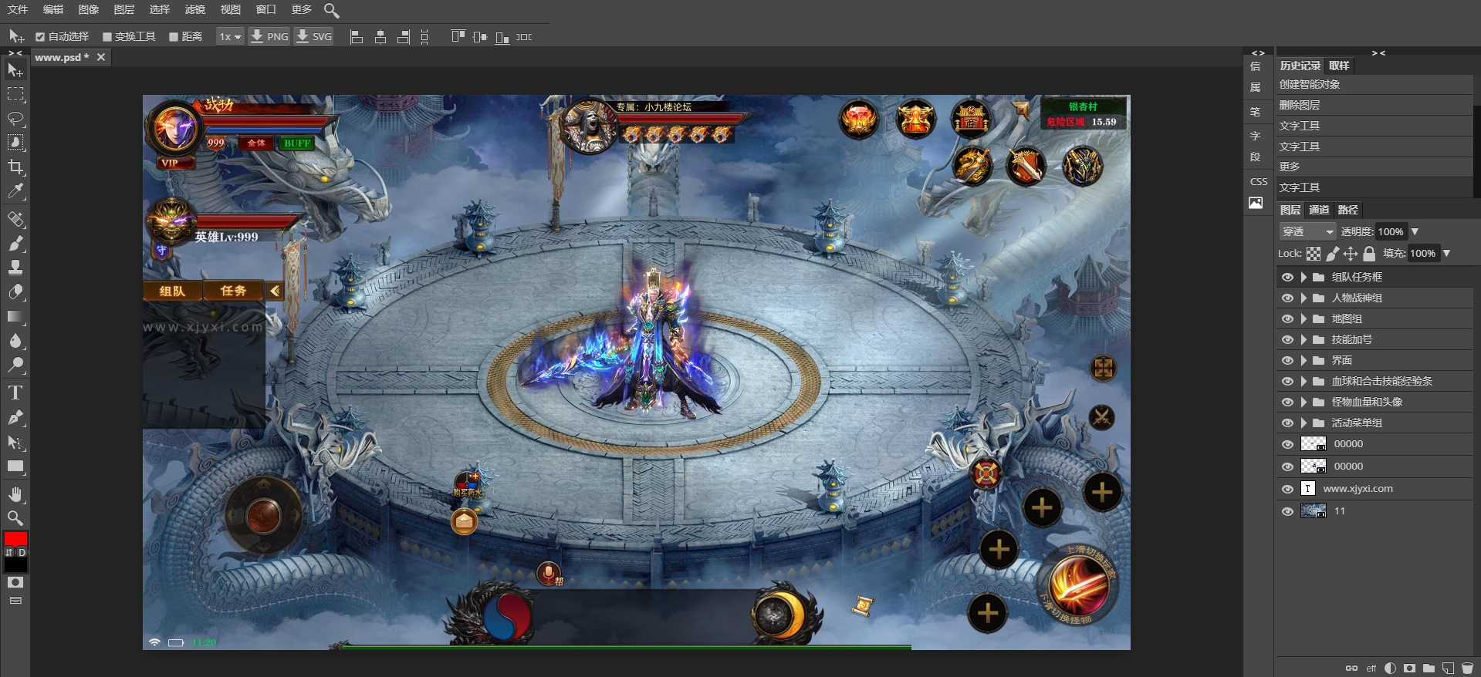
Task: Open the 1x export scale dropdown
Action: click(x=229, y=37)
